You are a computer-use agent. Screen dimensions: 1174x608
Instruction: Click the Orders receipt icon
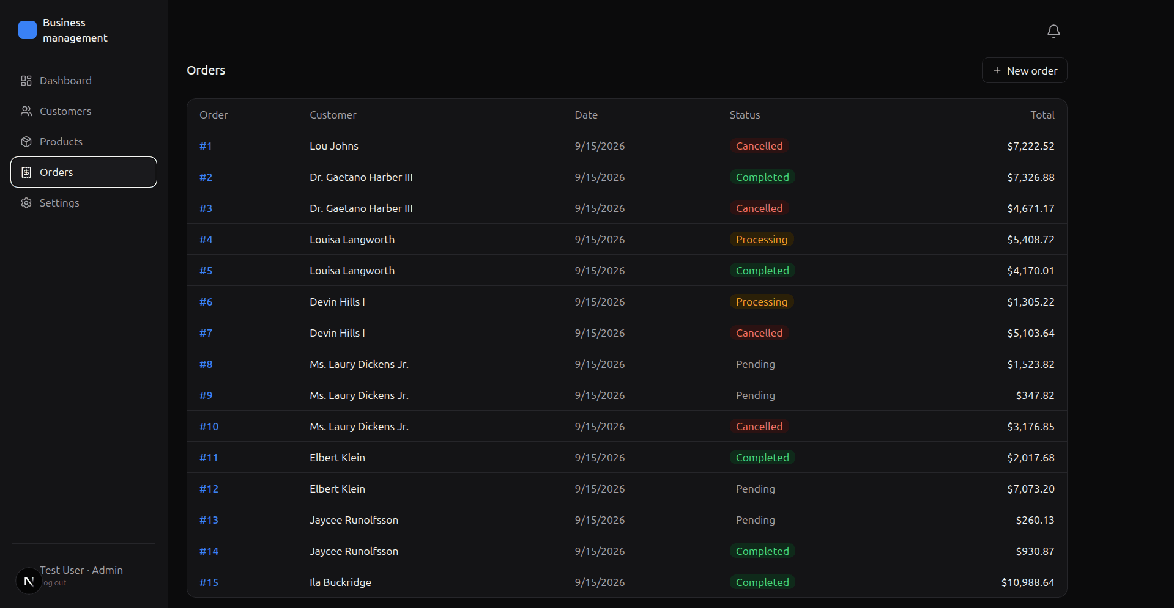pyautogui.click(x=26, y=172)
